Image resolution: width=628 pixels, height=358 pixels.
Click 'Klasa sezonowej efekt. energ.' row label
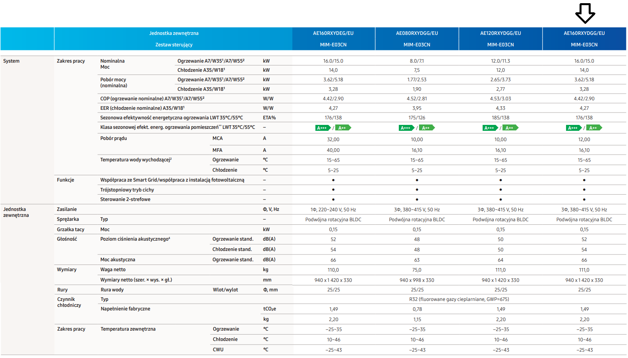pos(178,127)
